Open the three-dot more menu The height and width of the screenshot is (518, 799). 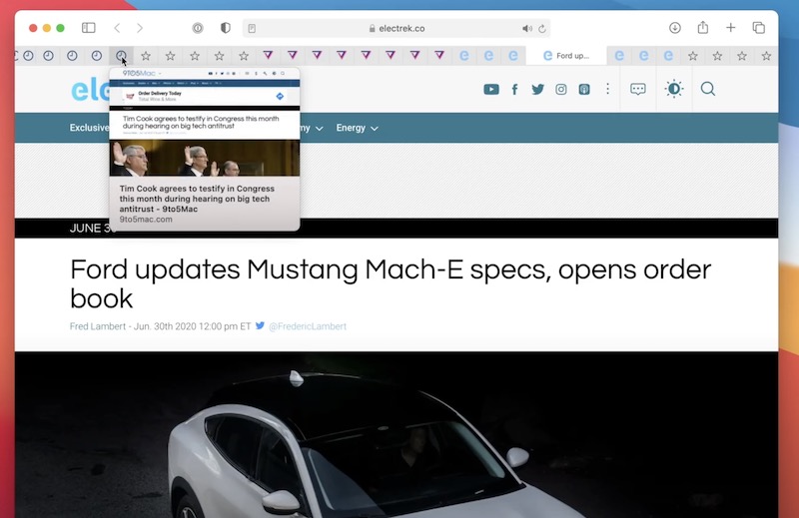pos(607,89)
